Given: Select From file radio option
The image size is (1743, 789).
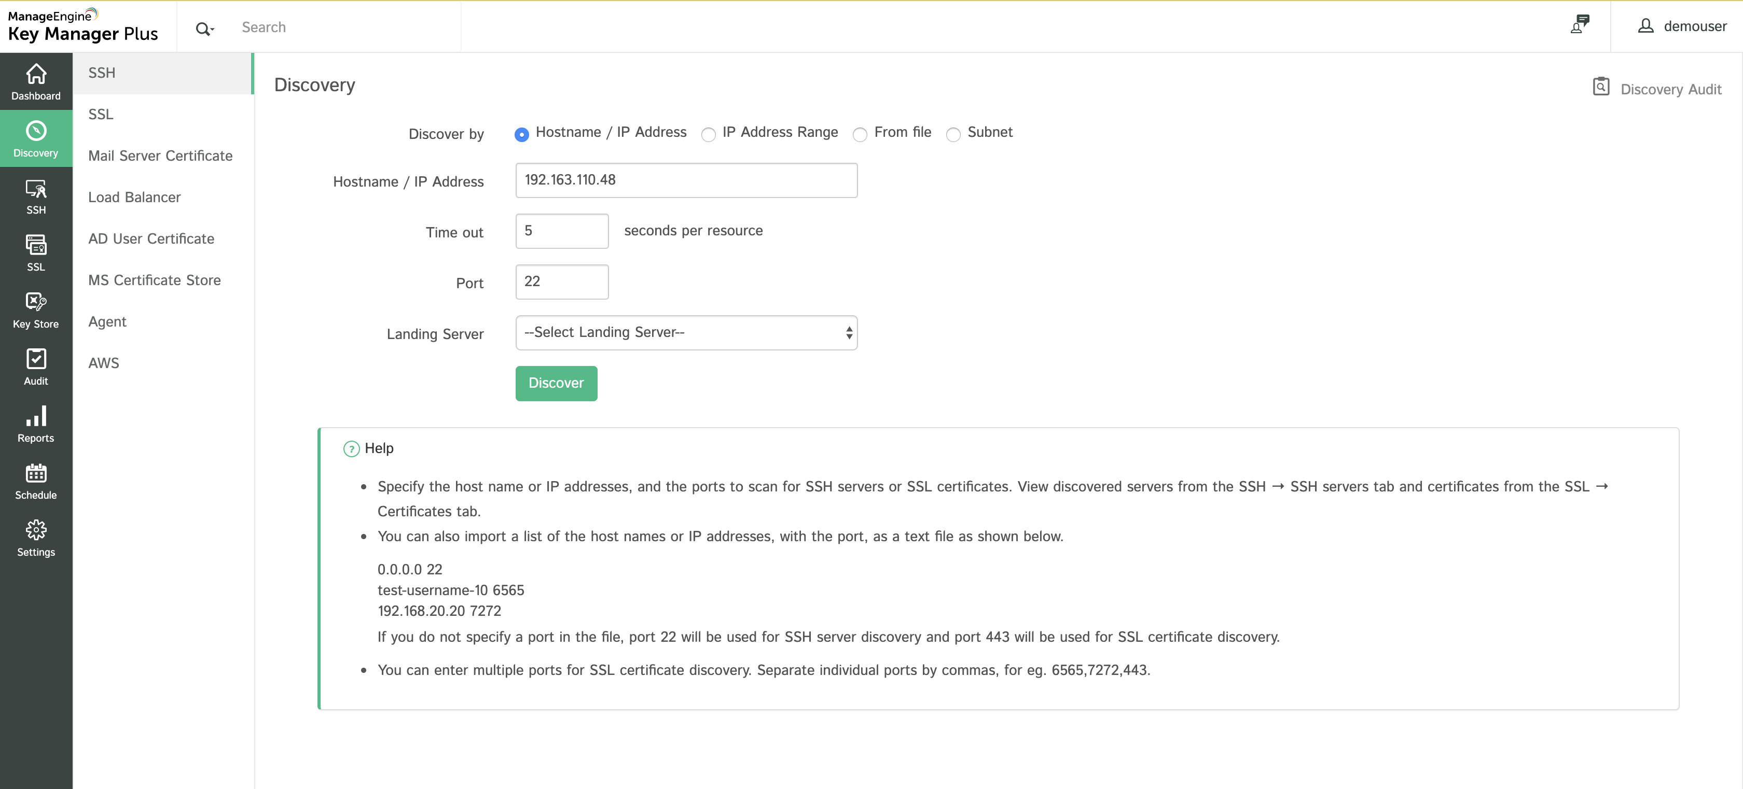Looking at the screenshot, I should (x=860, y=135).
